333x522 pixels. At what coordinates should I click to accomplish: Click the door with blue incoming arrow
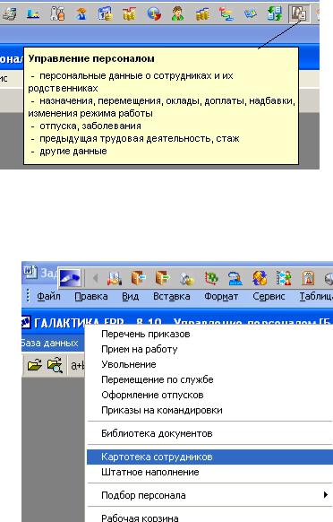(x=138, y=278)
